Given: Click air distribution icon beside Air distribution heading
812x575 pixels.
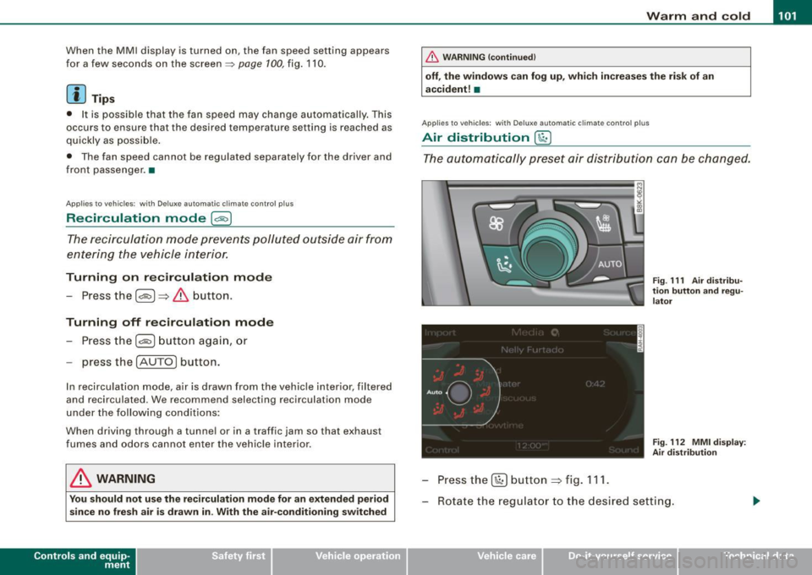Looking at the screenshot, I should point(542,138).
